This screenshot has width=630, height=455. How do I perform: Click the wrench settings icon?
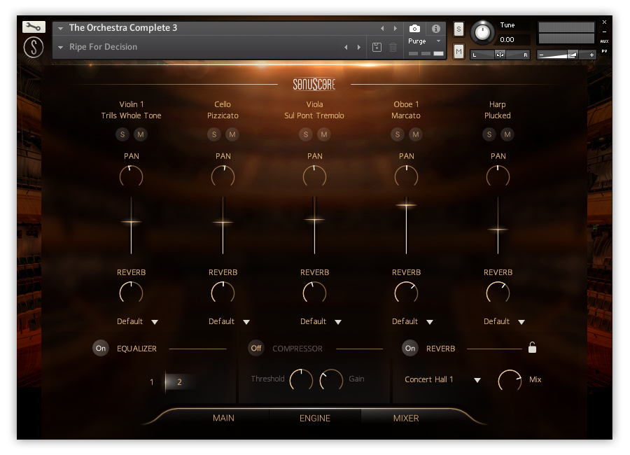[34, 27]
